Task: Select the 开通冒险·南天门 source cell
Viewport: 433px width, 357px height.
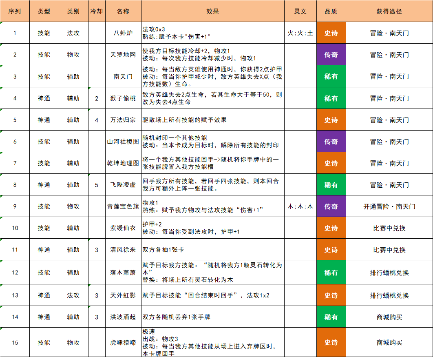Action: 389,206
